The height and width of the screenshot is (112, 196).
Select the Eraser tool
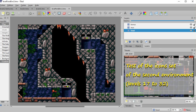(64, 13)
